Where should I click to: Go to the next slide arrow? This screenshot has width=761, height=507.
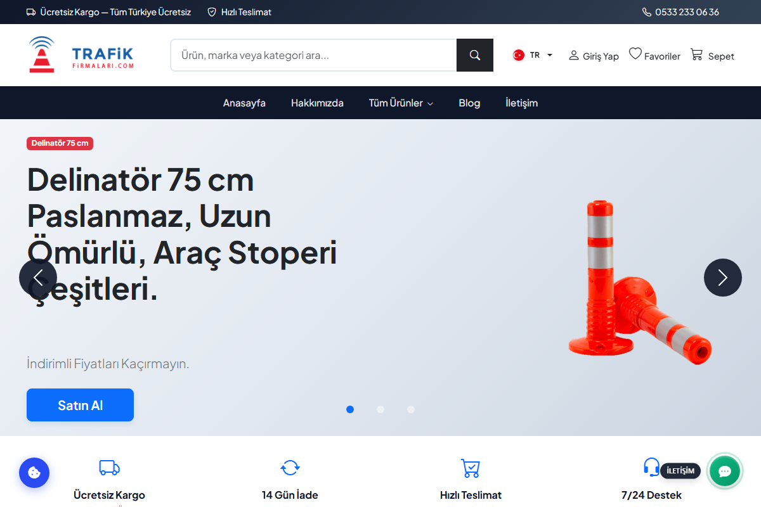click(723, 278)
